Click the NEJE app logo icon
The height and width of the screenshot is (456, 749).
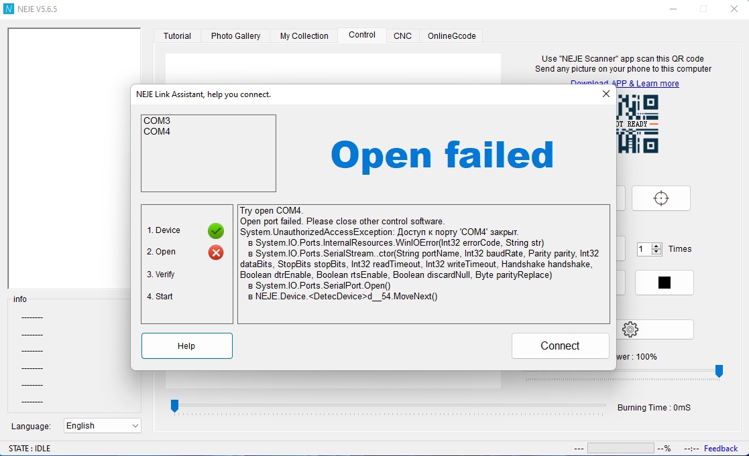coord(9,9)
